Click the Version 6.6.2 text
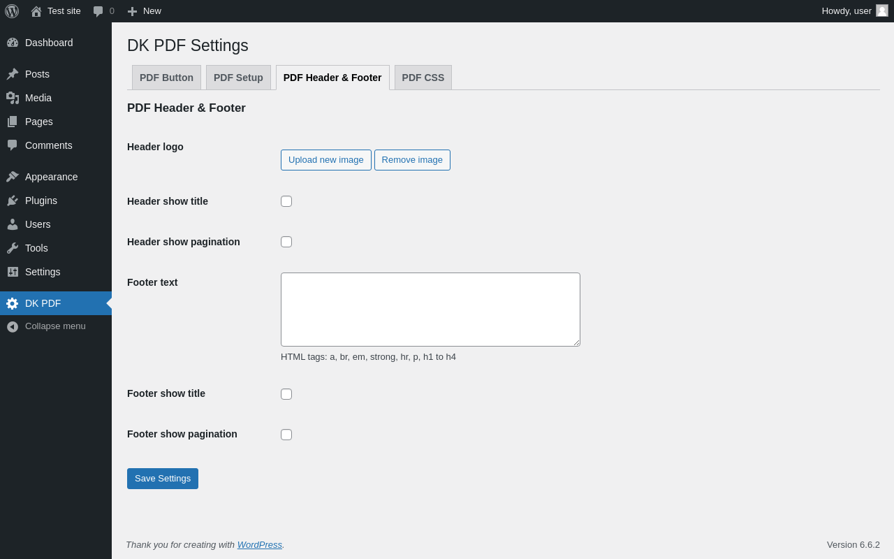Screen dimensions: 894x559 (x=853, y=544)
